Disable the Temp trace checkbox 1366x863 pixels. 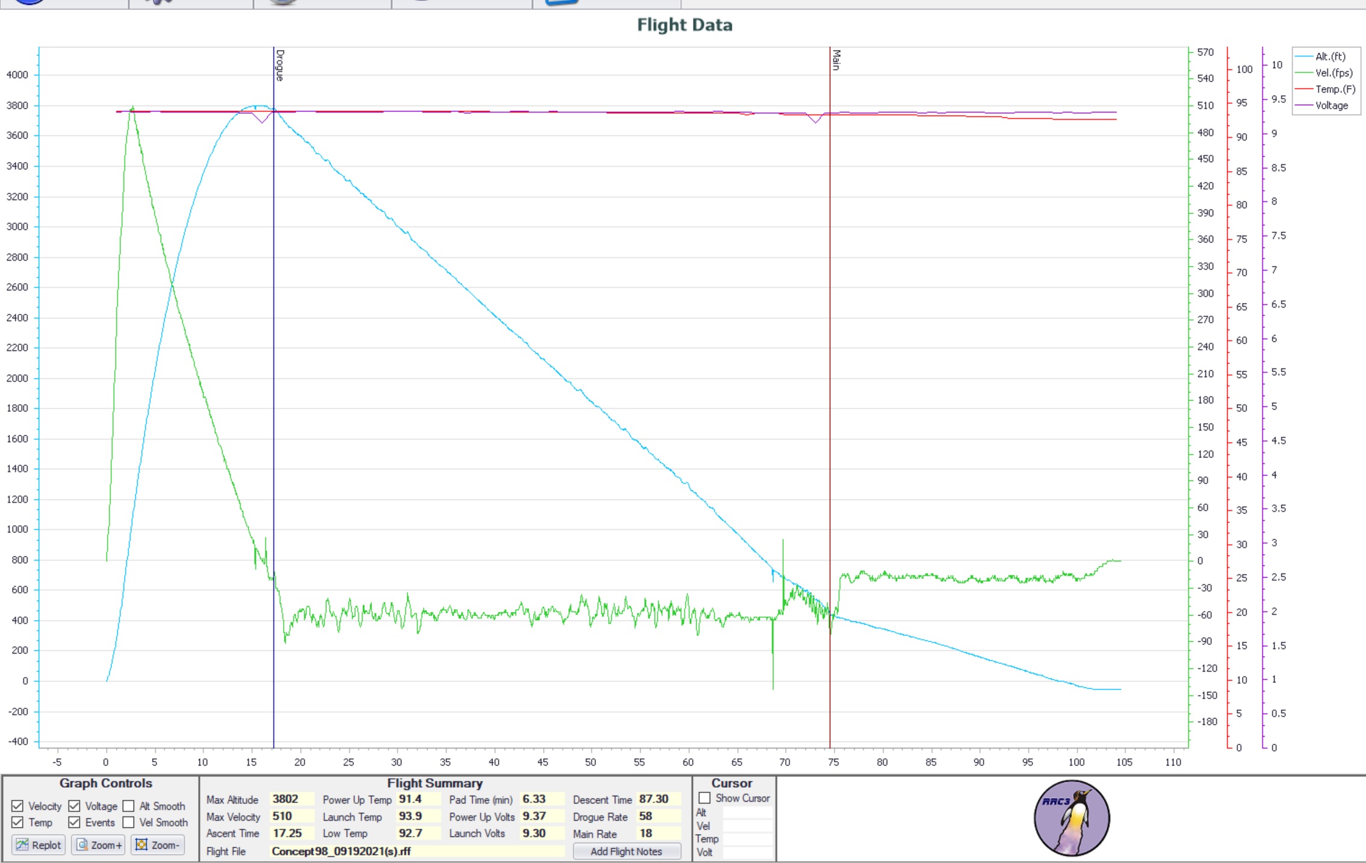(x=17, y=822)
